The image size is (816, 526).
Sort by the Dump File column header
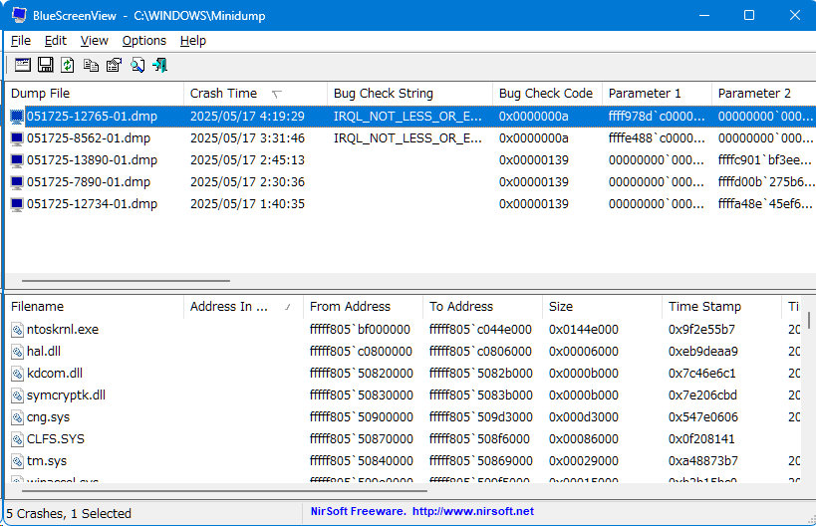[x=95, y=93]
